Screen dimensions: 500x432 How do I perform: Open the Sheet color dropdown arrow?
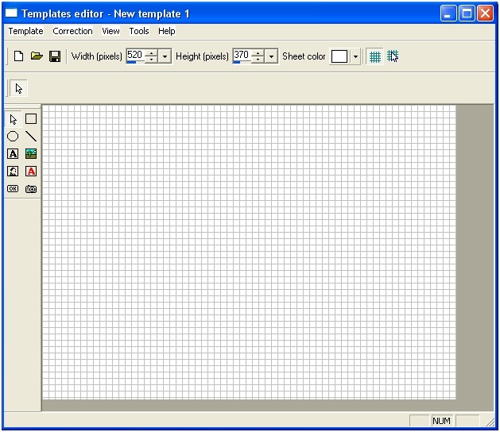click(x=355, y=56)
